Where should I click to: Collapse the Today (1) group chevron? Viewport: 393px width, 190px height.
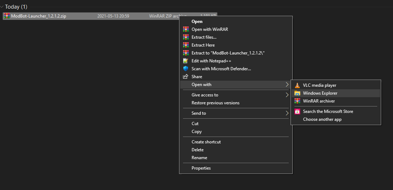point(2,7)
